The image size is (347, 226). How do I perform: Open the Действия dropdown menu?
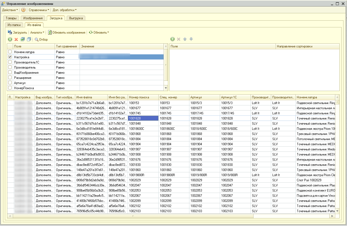click(x=10, y=10)
